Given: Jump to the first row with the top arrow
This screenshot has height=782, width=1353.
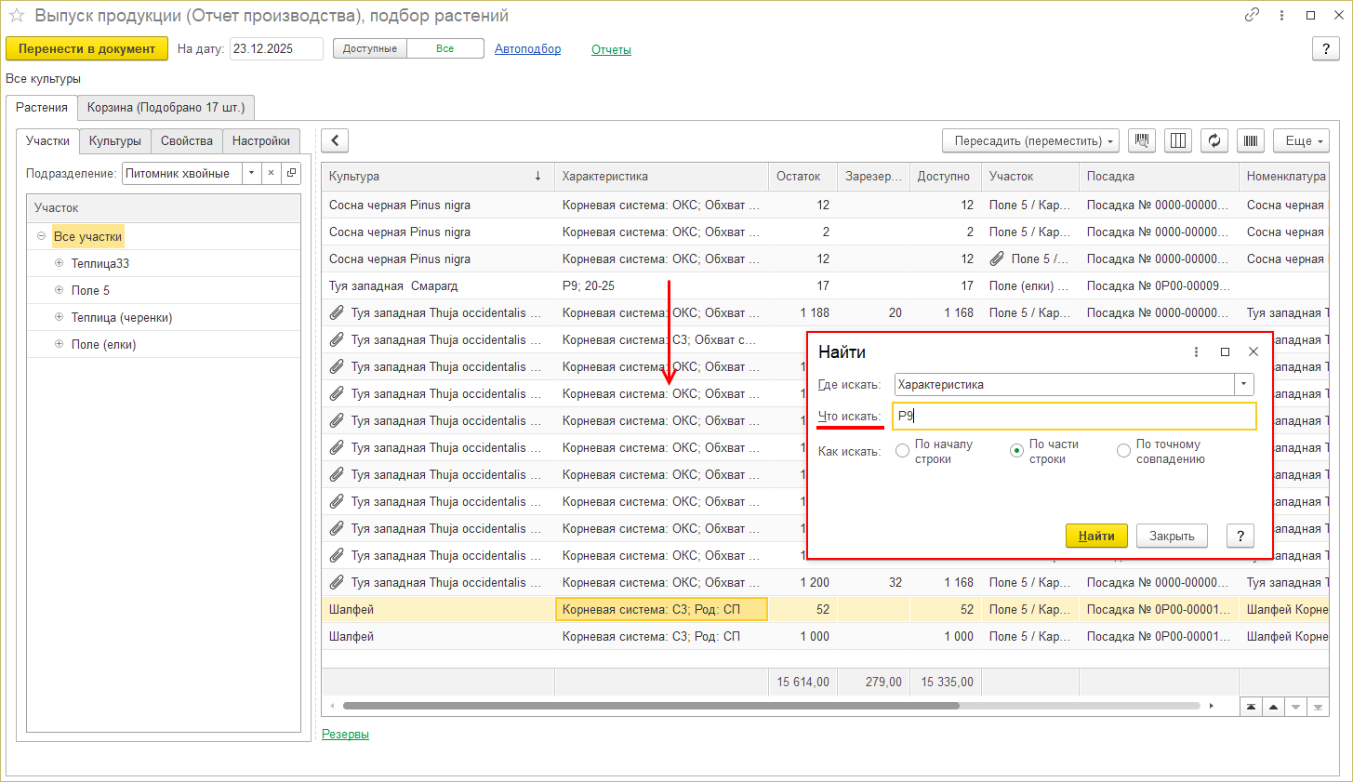Looking at the screenshot, I should pos(1252,708).
